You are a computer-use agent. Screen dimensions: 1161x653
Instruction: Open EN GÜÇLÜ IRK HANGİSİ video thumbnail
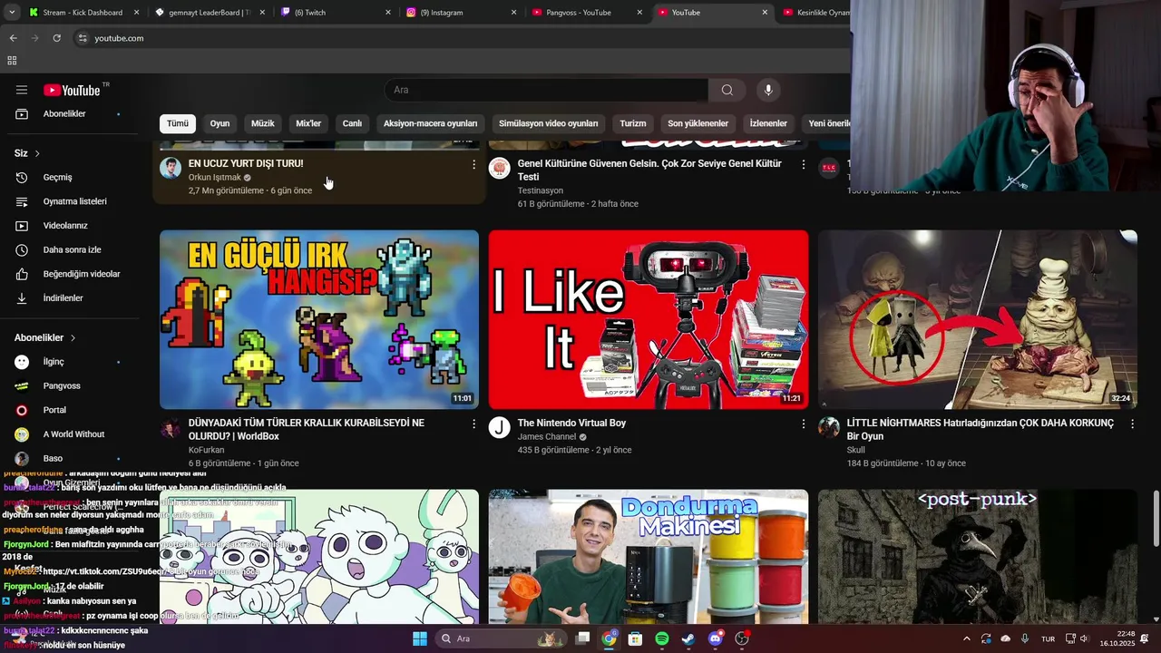[319, 319]
